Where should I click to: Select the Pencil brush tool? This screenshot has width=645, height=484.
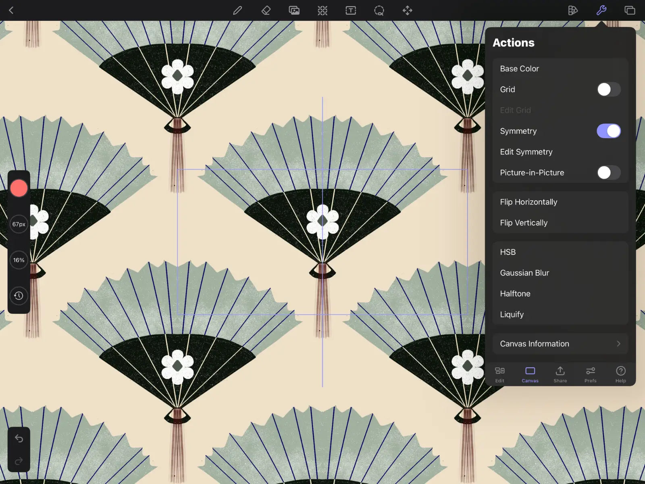[237, 10]
